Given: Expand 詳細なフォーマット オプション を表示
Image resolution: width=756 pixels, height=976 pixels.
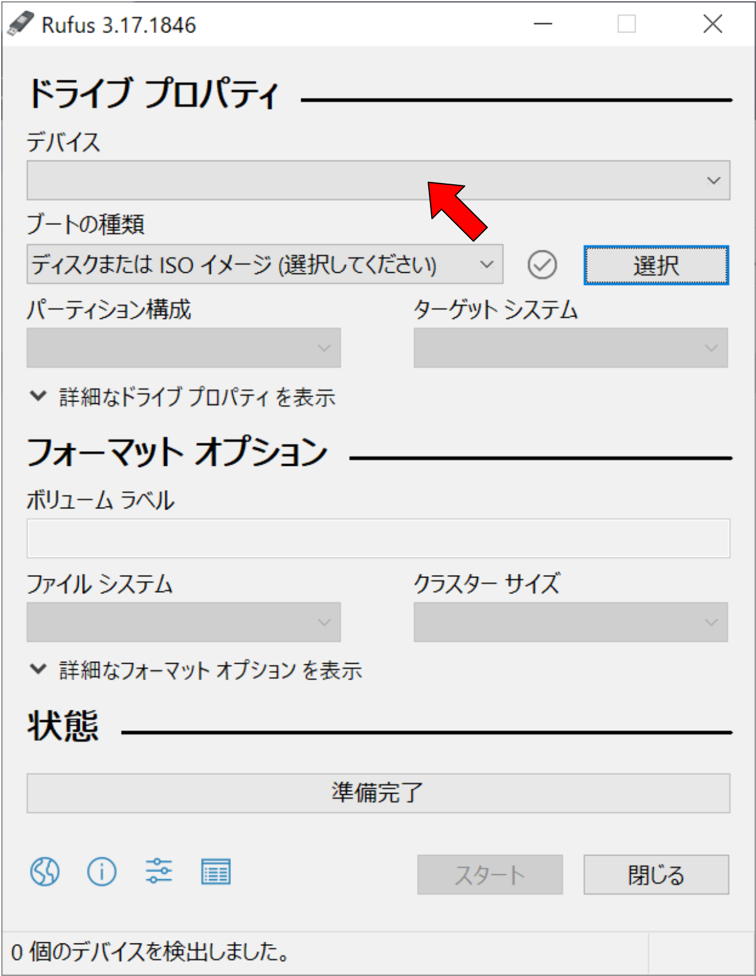Looking at the screenshot, I should pos(195,670).
